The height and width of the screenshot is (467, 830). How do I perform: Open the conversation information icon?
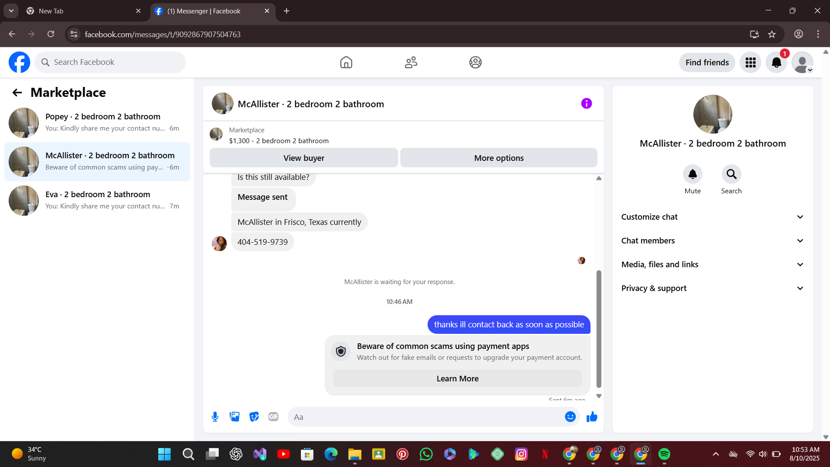point(587,103)
